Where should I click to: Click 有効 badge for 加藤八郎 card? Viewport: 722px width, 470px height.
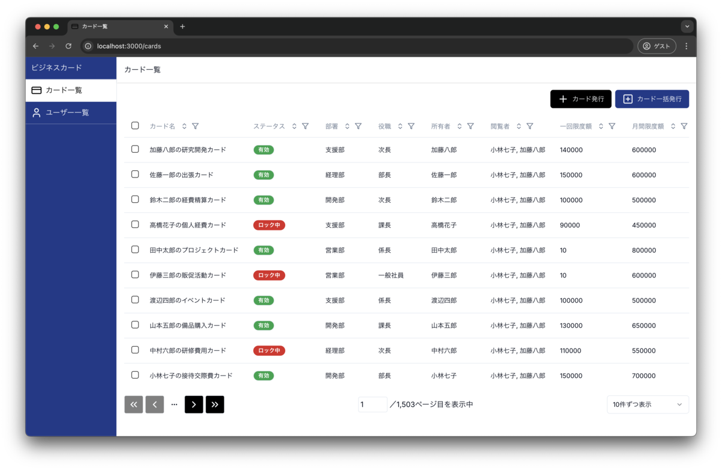point(264,150)
